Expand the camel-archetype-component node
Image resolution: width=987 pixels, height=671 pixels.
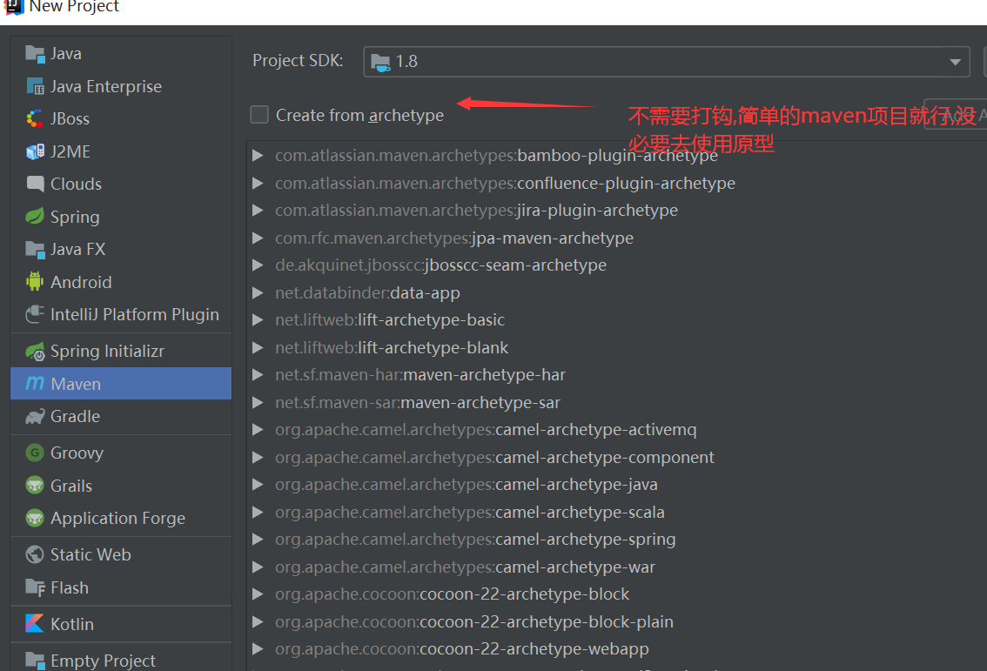[x=258, y=457]
